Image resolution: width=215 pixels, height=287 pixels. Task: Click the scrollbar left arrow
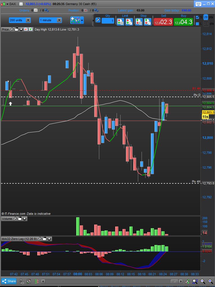(x=43, y=281)
